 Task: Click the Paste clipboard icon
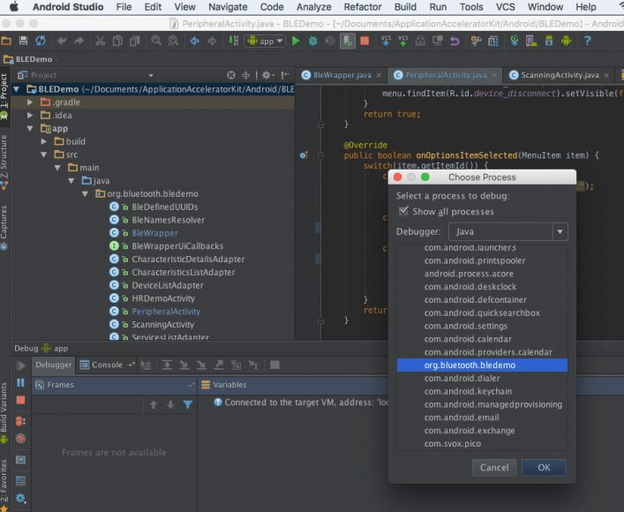[x=135, y=41]
